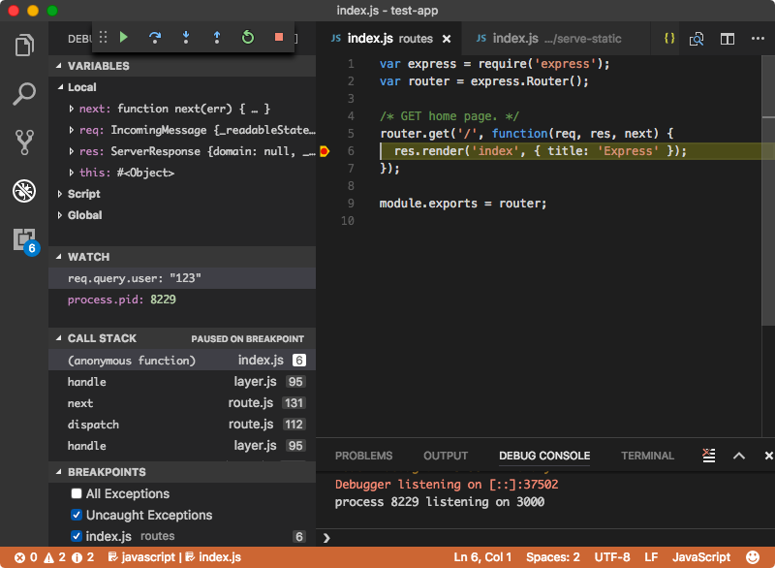Split the editor with layout icon
The image size is (775, 568).
click(728, 39)
